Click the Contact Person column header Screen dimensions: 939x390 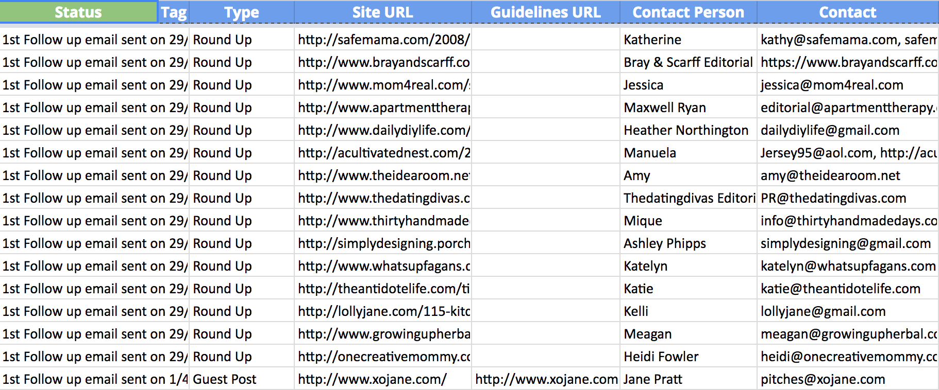[x=689, y=12]
